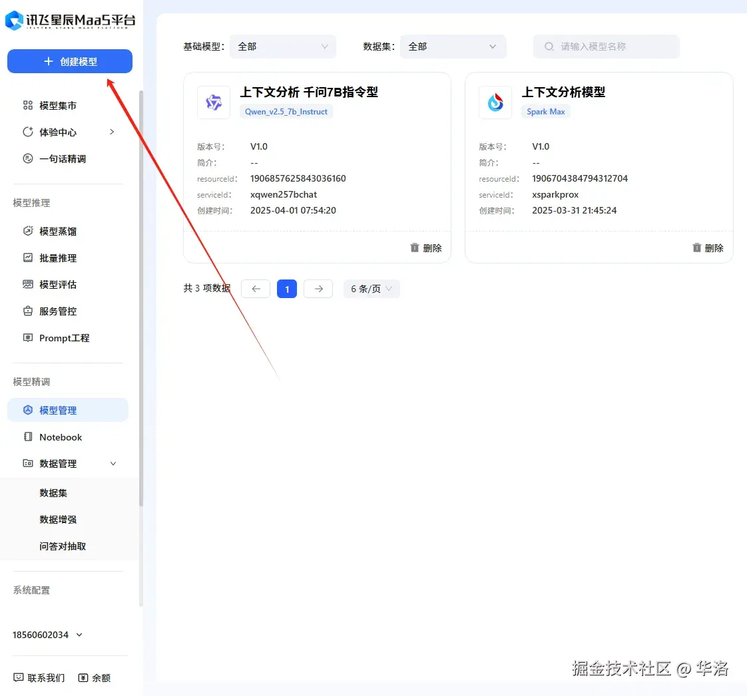Click the 批量推理 chart icon
The image size is (747, 696).
pos(28,258)
